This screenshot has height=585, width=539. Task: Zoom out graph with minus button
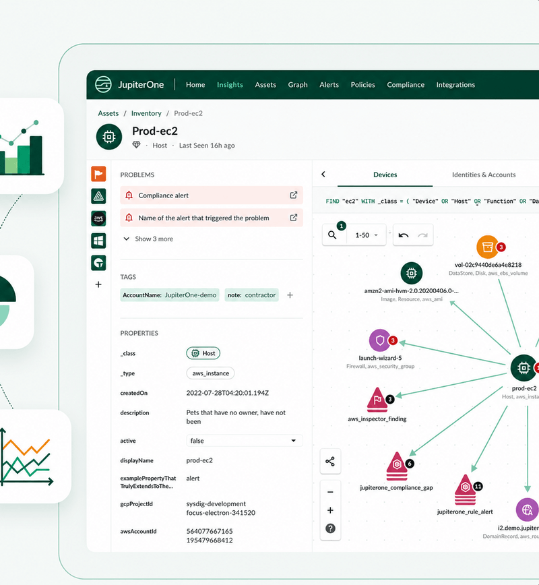pos(330,492)
